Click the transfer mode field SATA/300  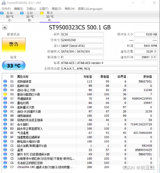coord(82,52)
